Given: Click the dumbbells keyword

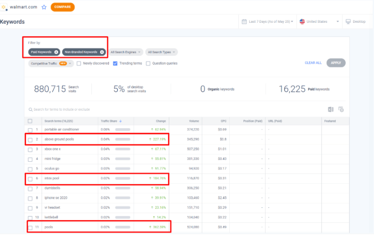Looking at the screenshot, I should pos(52,188).
